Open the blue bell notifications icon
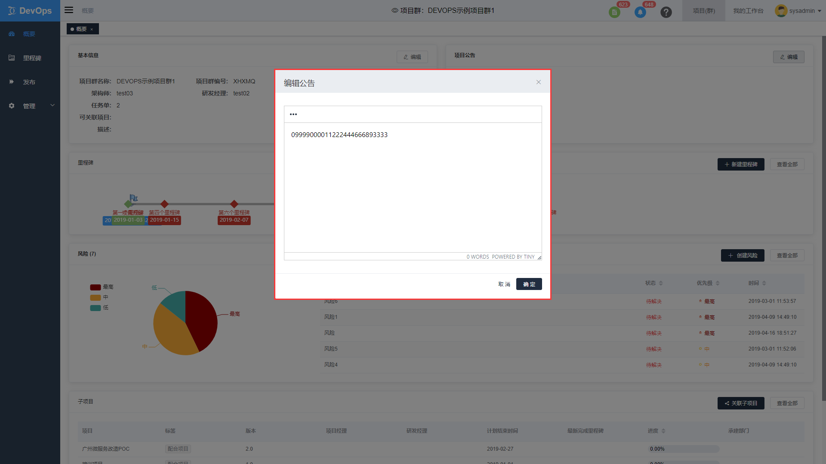This screenshot has width=826, height=464. pyautogui.click(x=640, y=12)
